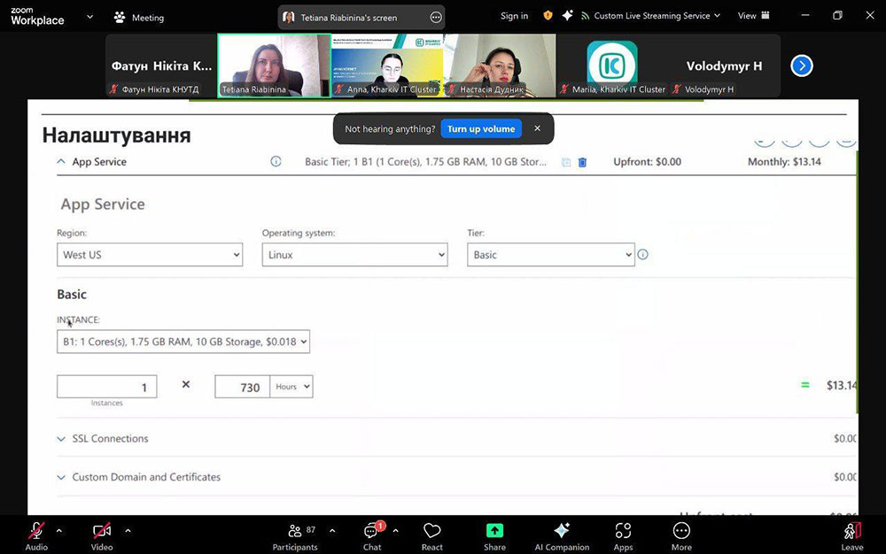The height and width of the screenshot is (554, 886).
Task: Click the AI Companion sparkle icon in top bar
Action: (567, 16)
